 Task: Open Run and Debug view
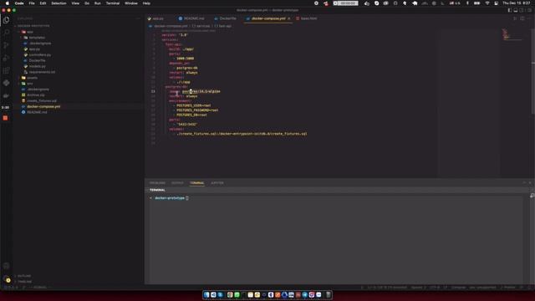tap(6, 58)
